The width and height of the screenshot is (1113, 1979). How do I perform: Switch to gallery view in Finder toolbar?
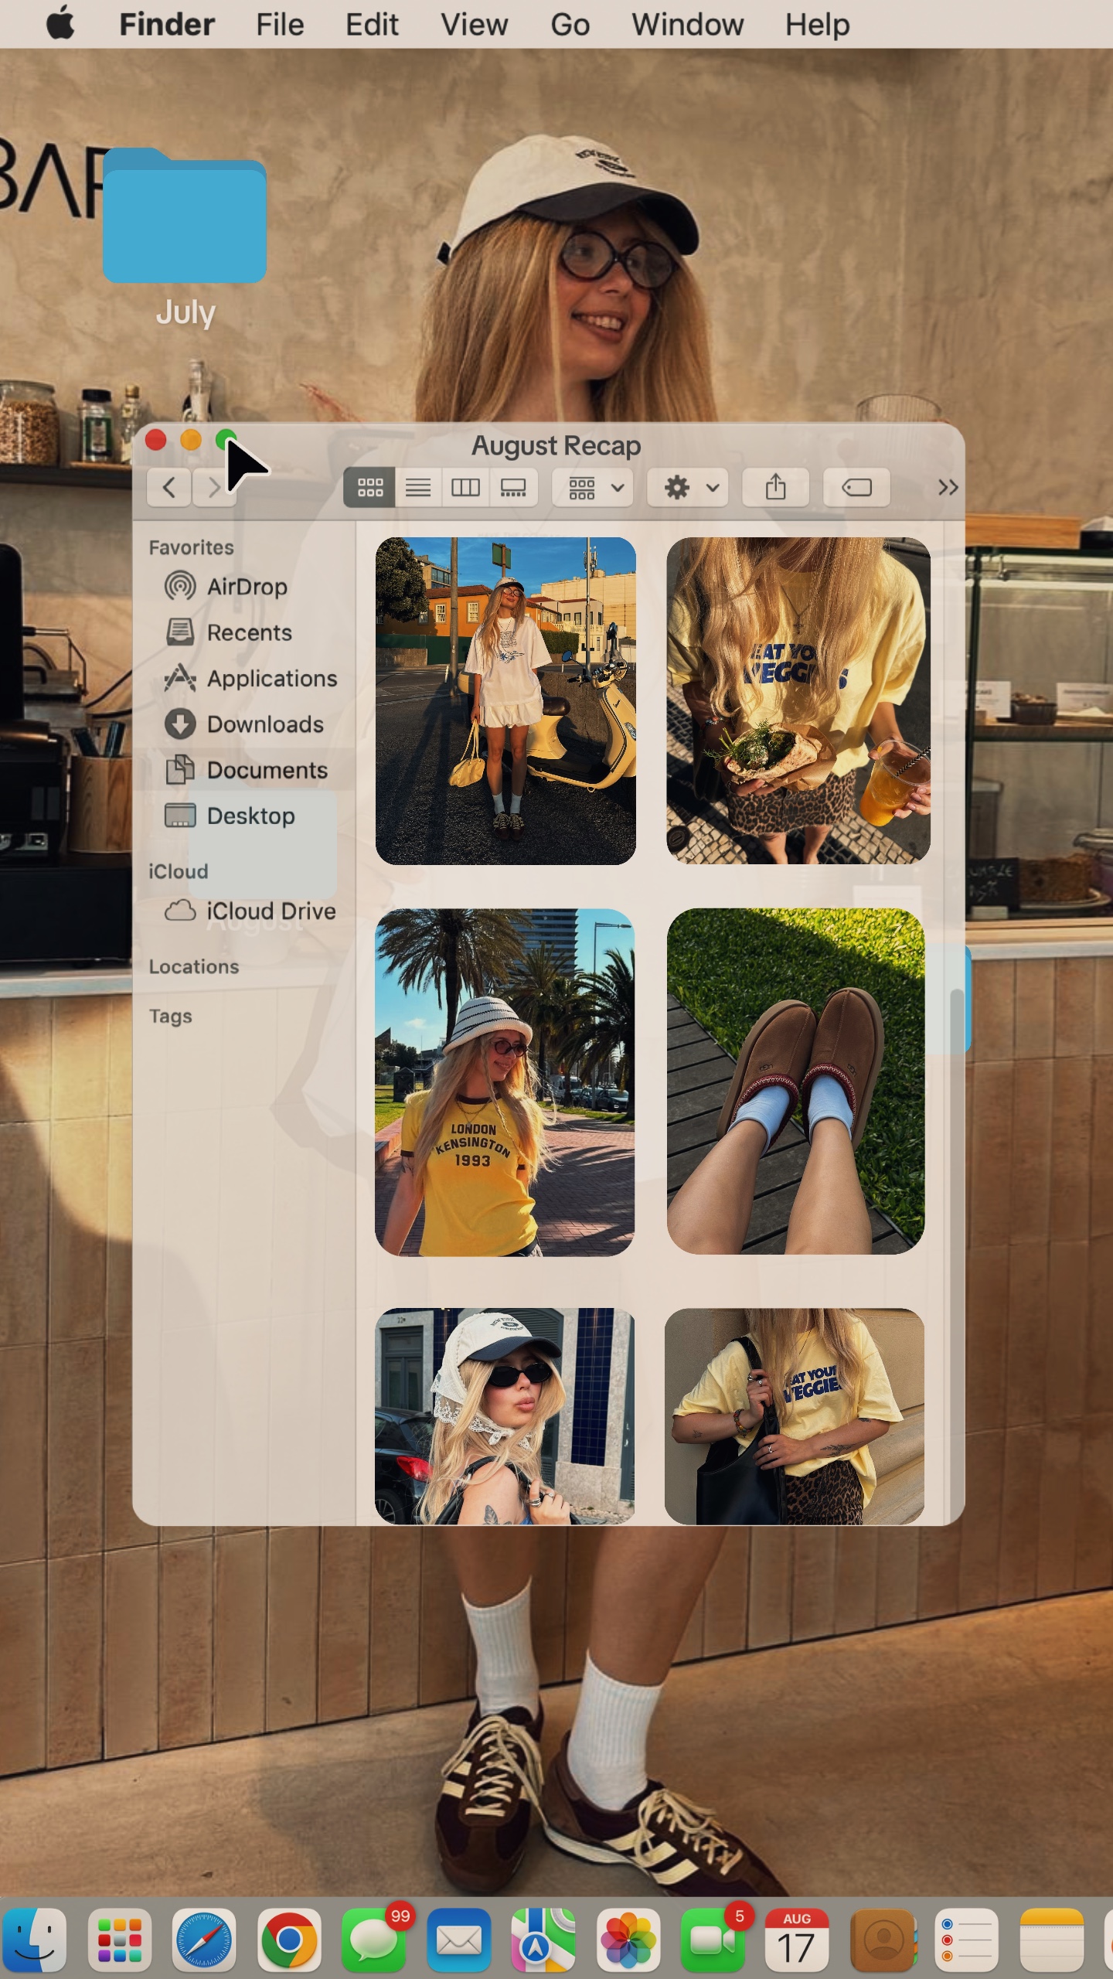[x=513, y=488]
